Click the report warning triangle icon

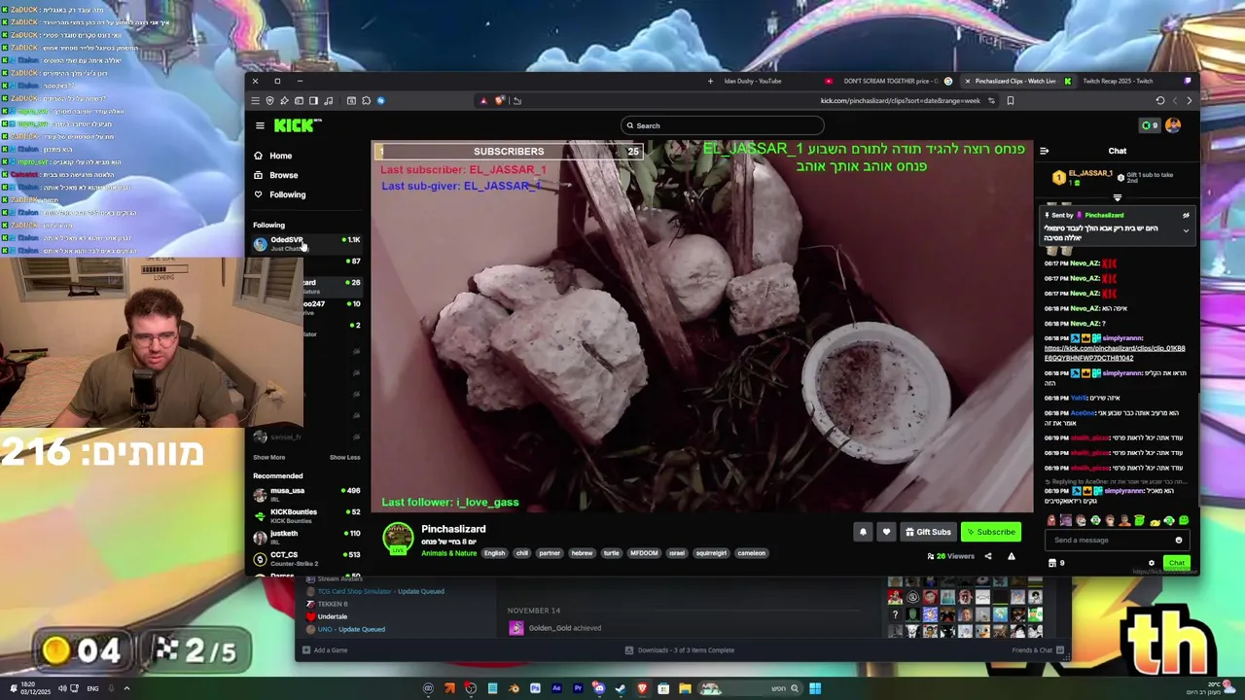coord(1011,557)
